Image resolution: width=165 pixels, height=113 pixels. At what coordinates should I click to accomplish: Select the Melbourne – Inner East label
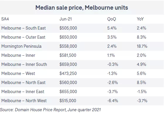tap(23, 92)
